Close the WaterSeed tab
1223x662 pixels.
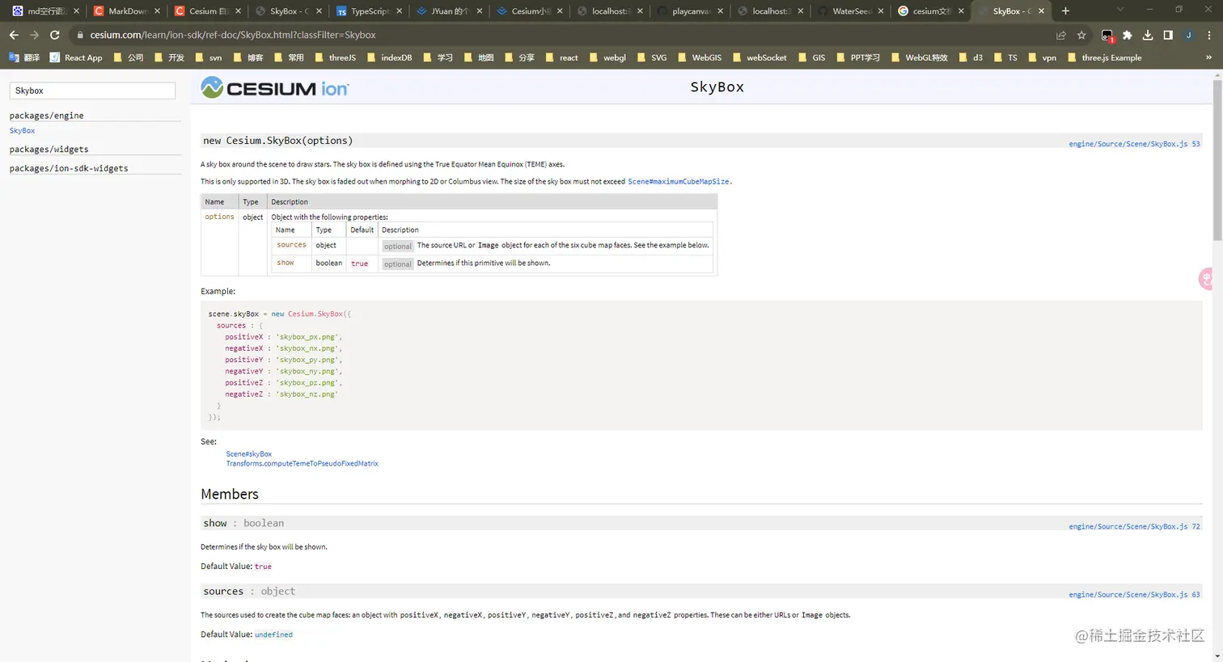[x=881, y=11]
